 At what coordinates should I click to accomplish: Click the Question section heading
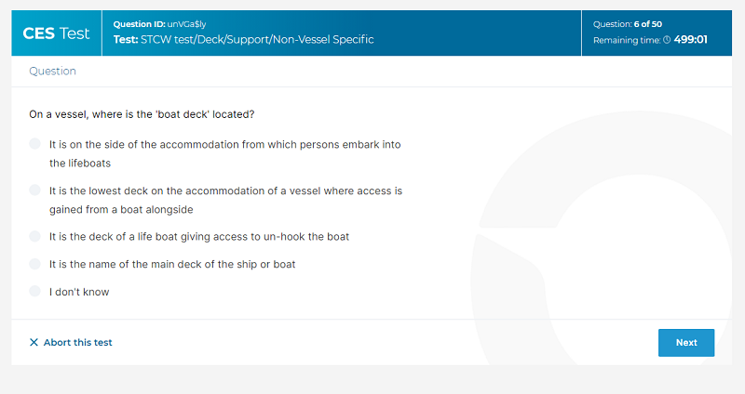coord(53,72)
